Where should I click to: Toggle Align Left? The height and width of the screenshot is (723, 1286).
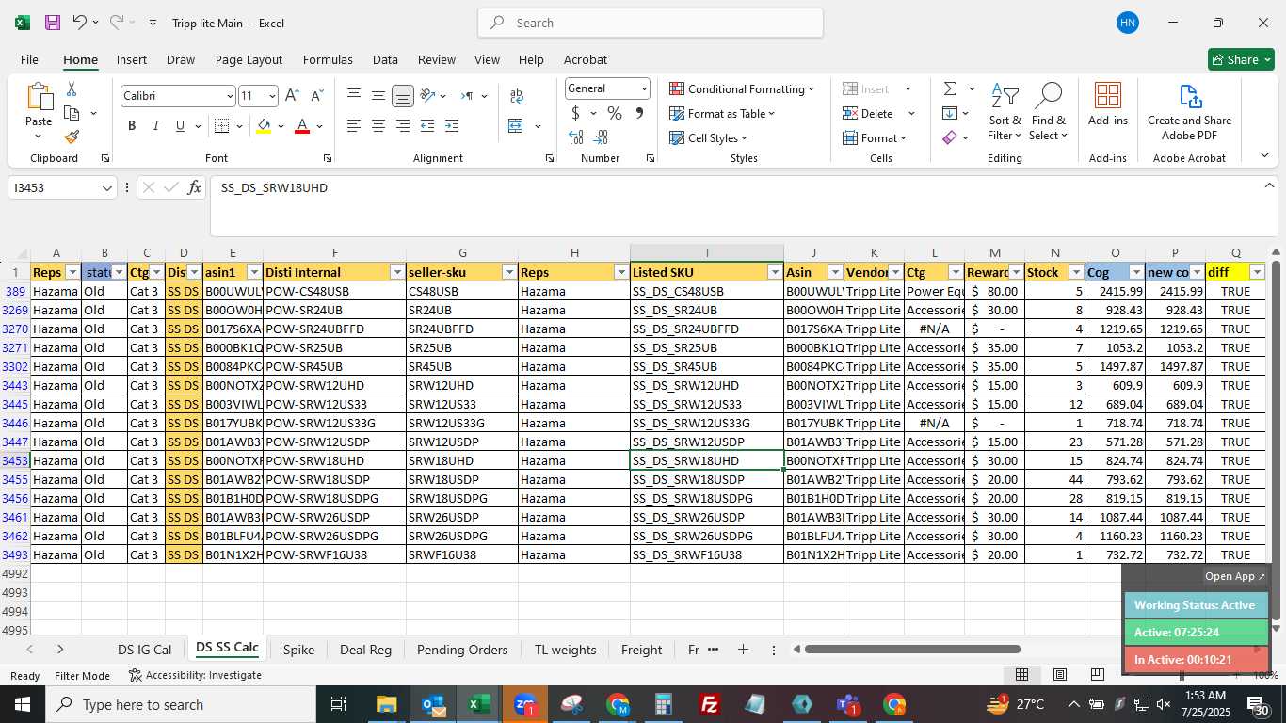click(x=354, y=126)
